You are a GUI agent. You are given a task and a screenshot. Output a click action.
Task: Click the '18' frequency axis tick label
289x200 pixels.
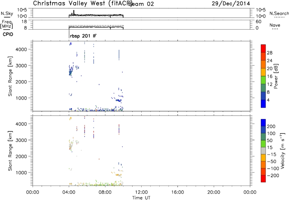(x=24, y=22)
